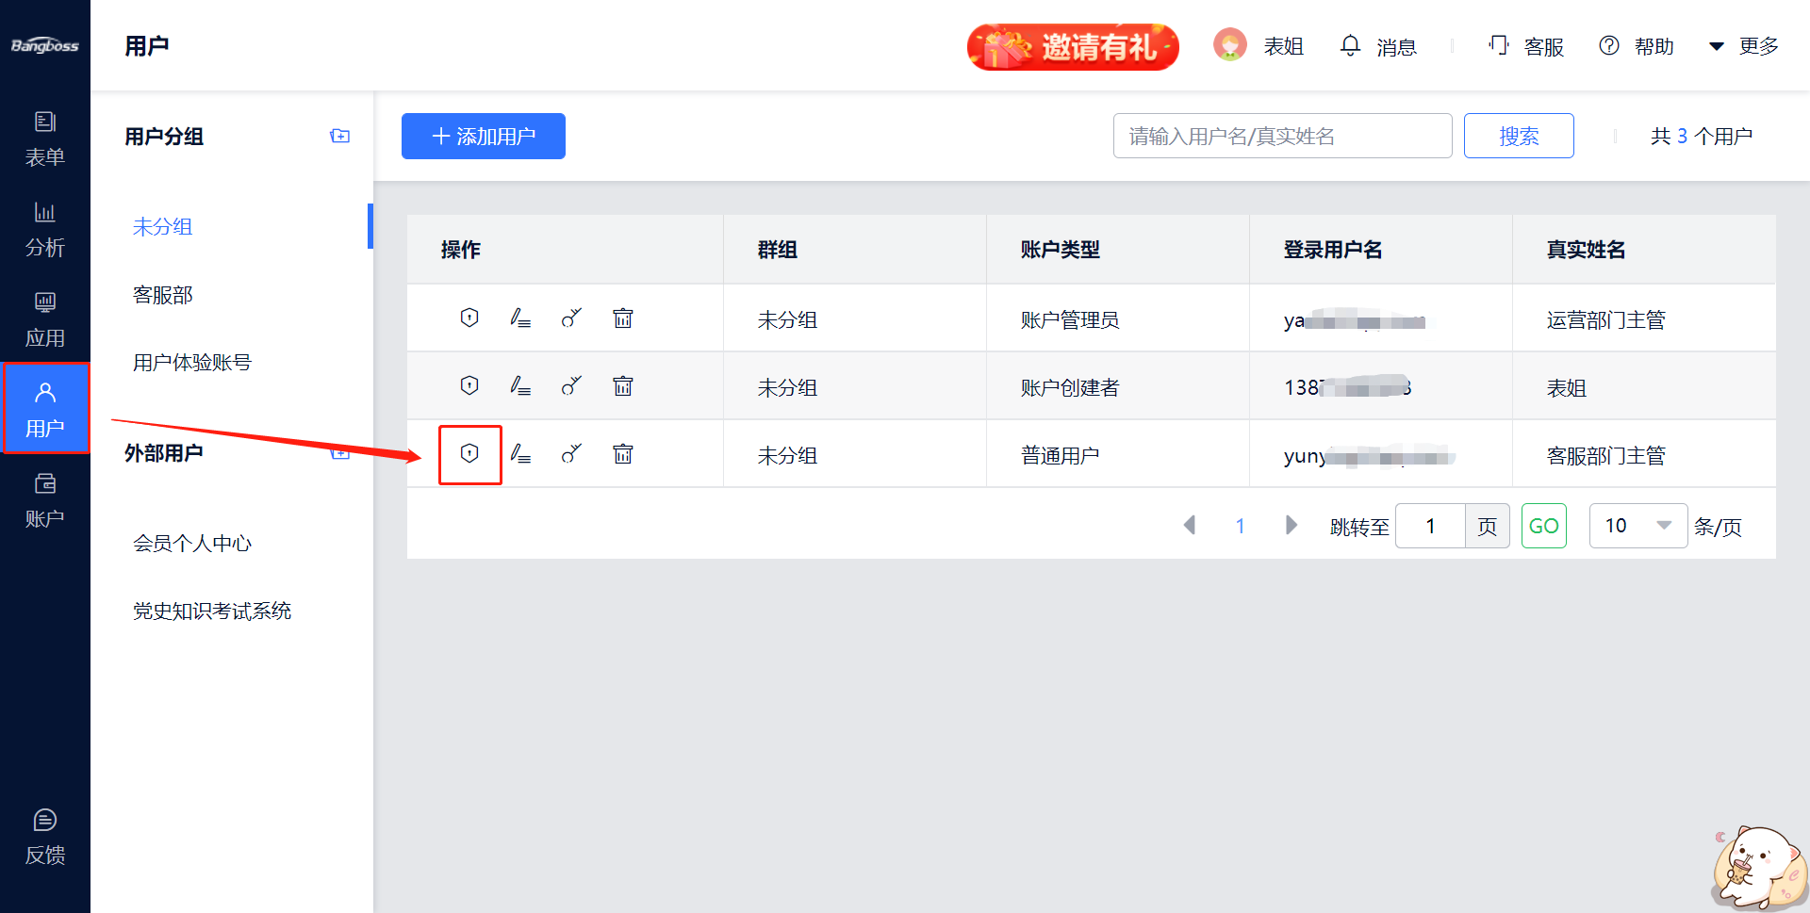Click the 搜索 button
Screen dimensions: 1810x913
coord(1518,137)
